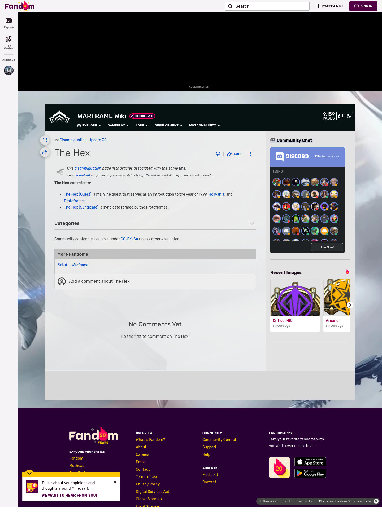Open the Explore sidebar icon
The width and height of the screenshot is (382, 530).
coord(9,23)
